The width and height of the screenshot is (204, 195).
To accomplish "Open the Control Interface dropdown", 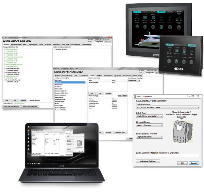I will 168,107.
